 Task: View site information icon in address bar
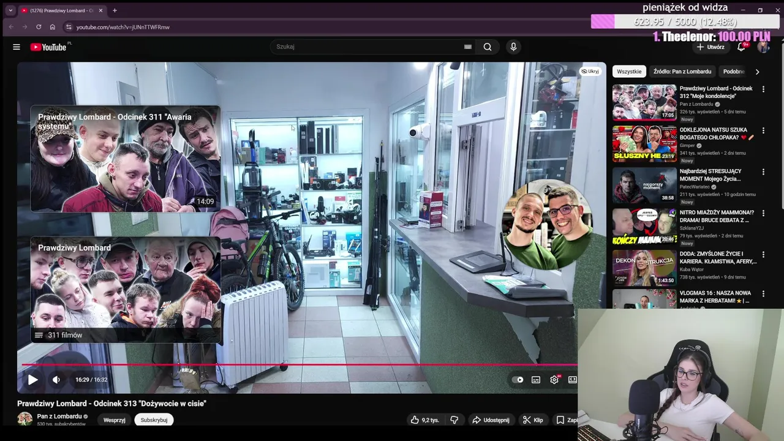(x=69, y=27)
